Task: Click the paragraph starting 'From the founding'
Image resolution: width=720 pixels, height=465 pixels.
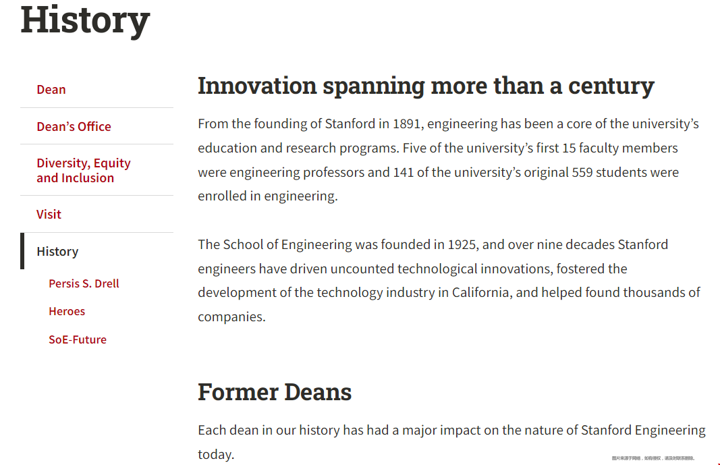Action: [448, 160]
